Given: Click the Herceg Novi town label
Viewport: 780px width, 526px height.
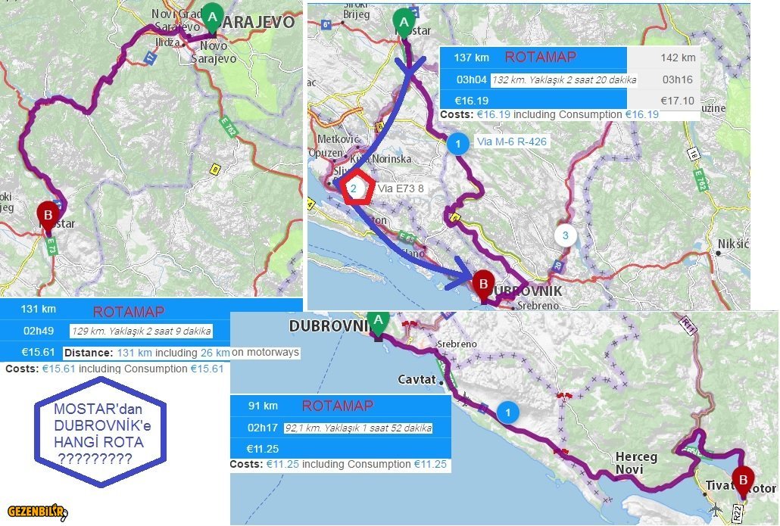Looking at the screenshot, I should [636, 463].
